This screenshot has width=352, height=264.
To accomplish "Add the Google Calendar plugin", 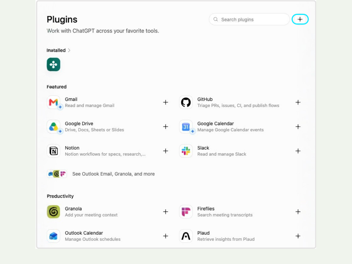I will (298, 127).
